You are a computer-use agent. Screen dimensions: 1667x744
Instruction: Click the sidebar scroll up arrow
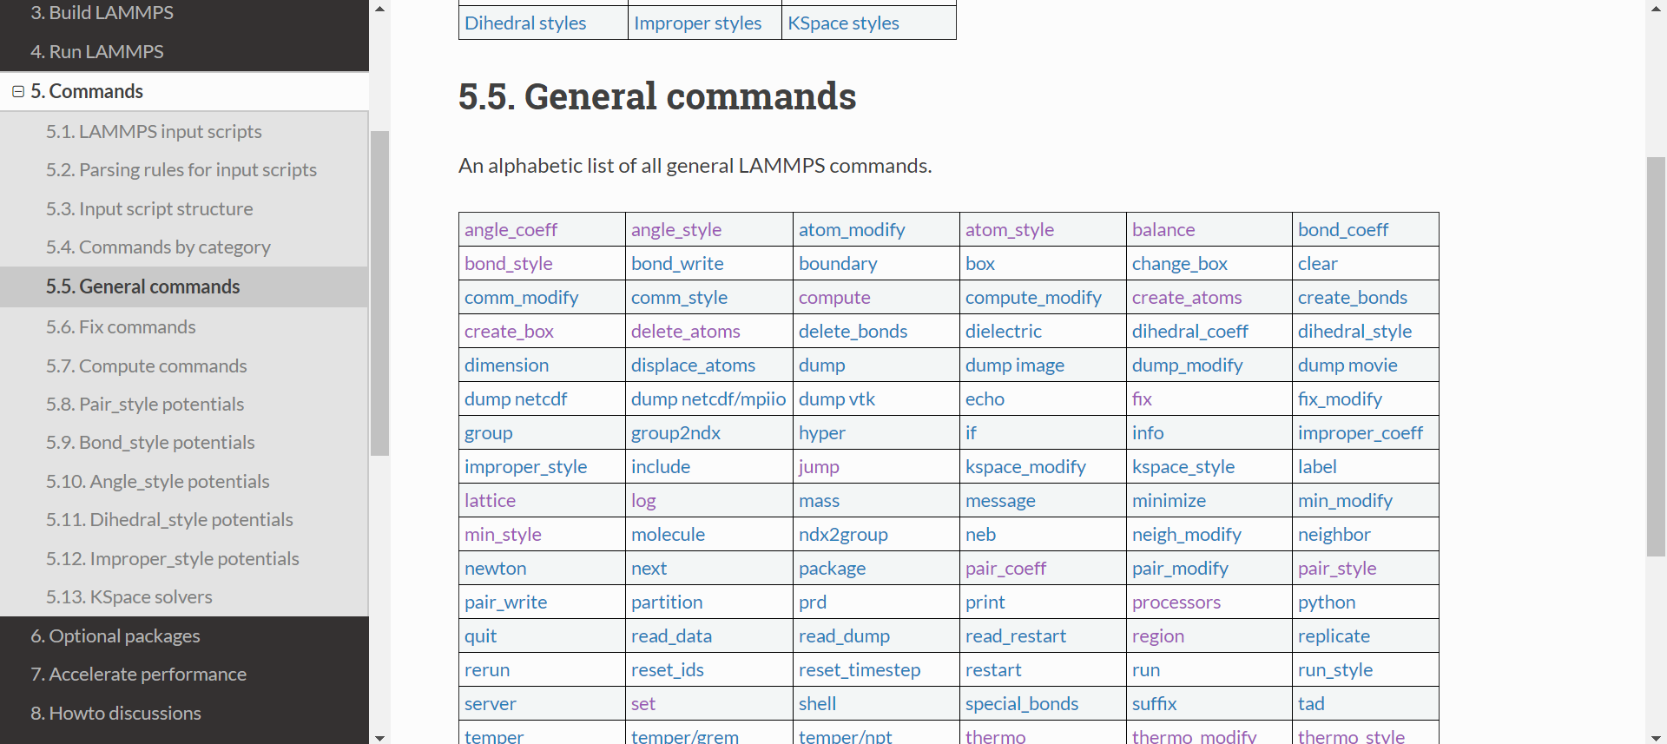(379, 9)
